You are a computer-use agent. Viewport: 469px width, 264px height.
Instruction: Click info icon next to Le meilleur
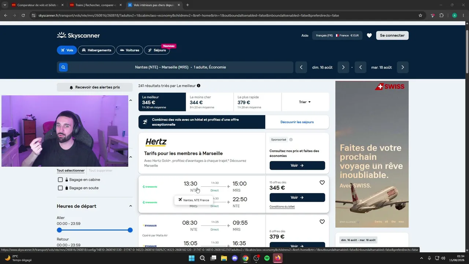coord(199,86)
